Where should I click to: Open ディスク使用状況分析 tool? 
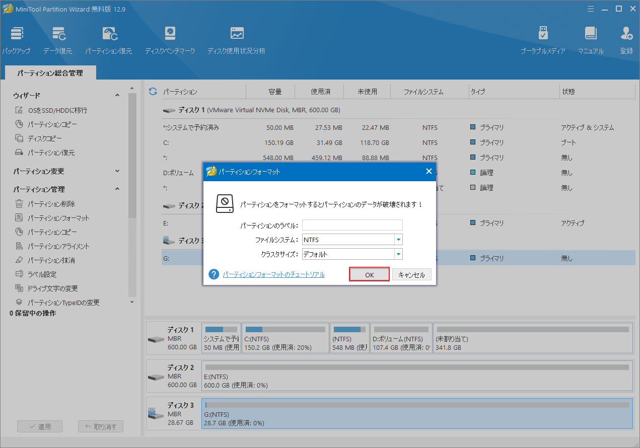(236, 40)
